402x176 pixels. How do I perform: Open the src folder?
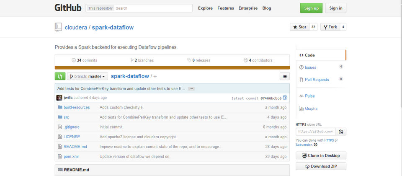click(66, 117)
